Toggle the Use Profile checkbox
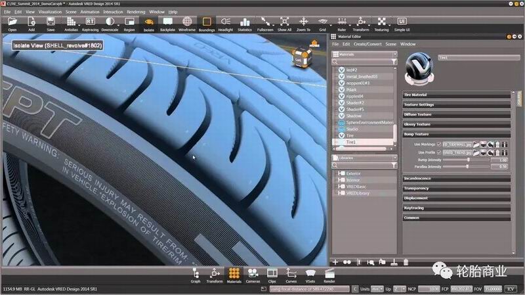 pyautogui.click(x=439, y=151)
